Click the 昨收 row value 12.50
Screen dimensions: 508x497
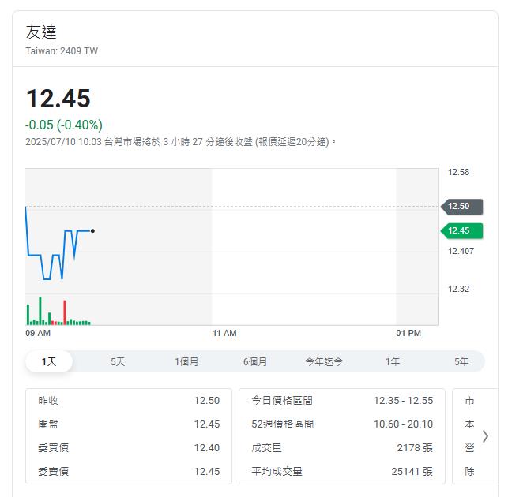point(207,401)
